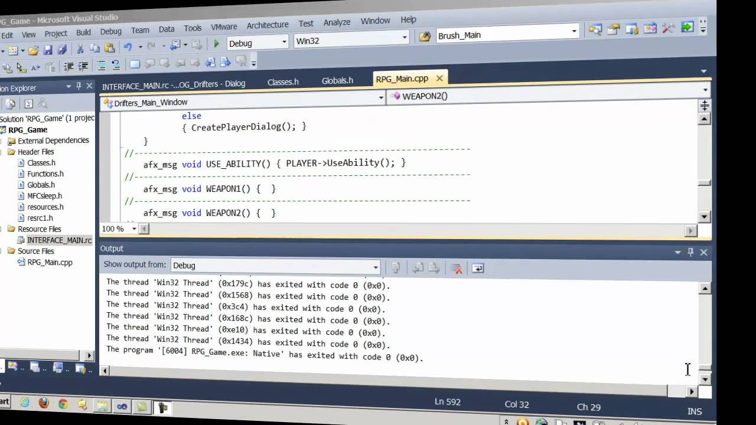Open the Tools menu
The width and height of the screenshot is (756, 425).
point(193,28)
